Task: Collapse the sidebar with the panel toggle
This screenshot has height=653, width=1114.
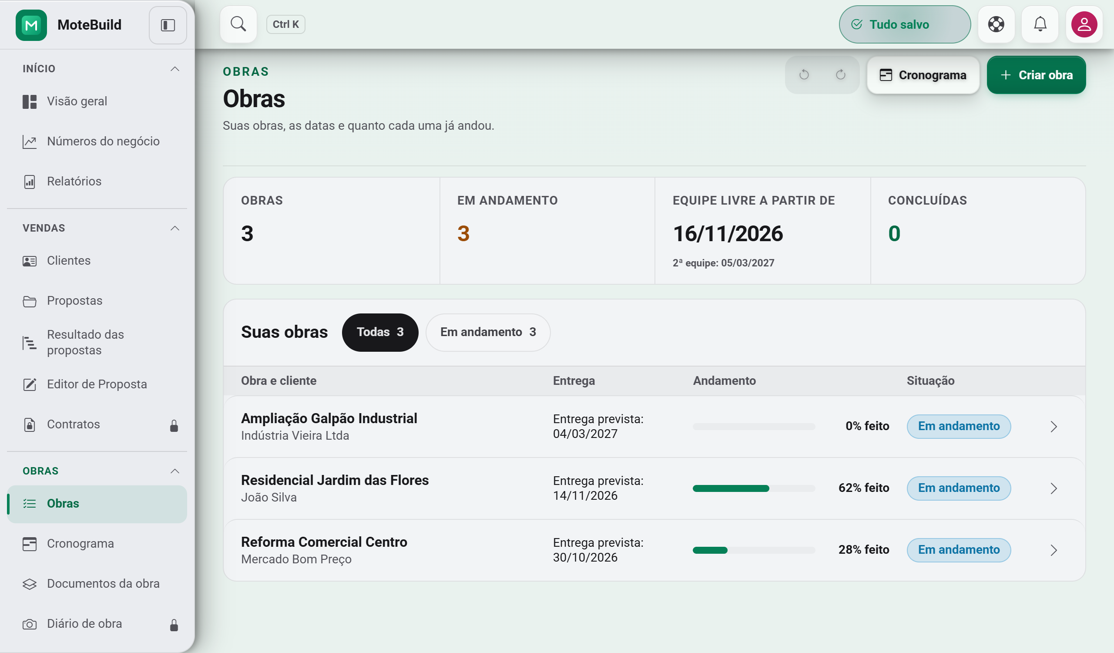Action: click(168, 25)
